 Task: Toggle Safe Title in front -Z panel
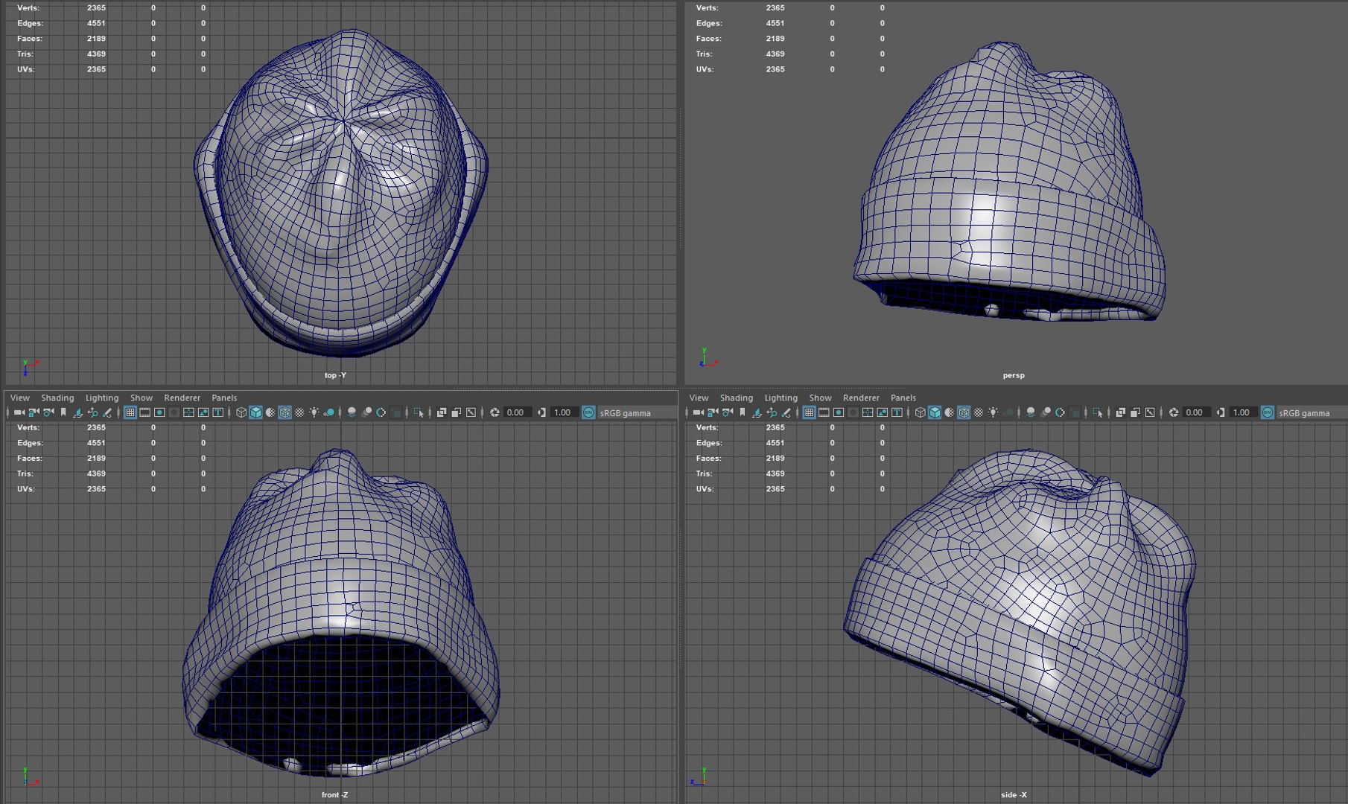217,412
